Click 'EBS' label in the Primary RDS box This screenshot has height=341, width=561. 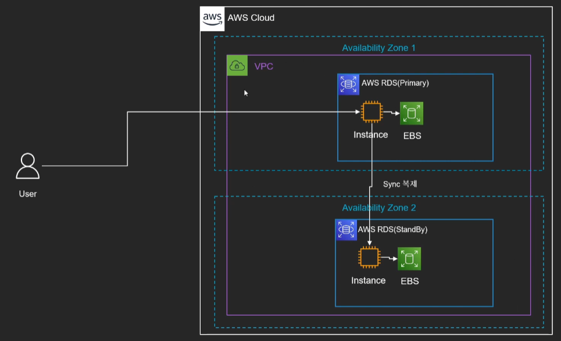(412, 136)
